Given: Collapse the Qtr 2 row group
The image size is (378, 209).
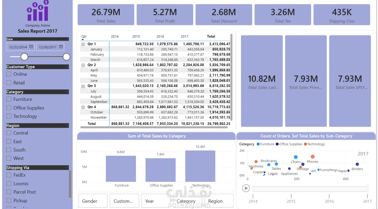Looking at the screenshot, I should coord(83,65).
